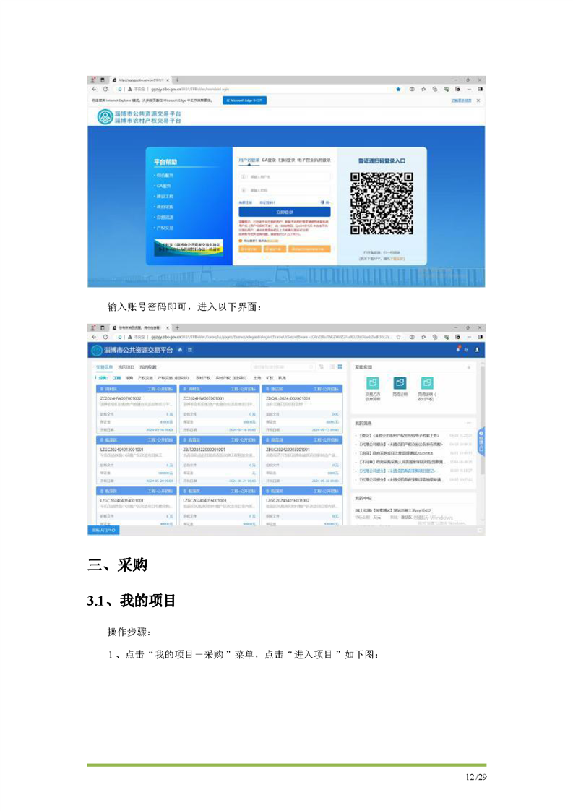Viewport: 573px width, 811px height.
Task: Click the username input field on the login form
Action: [x=285, y=176]
